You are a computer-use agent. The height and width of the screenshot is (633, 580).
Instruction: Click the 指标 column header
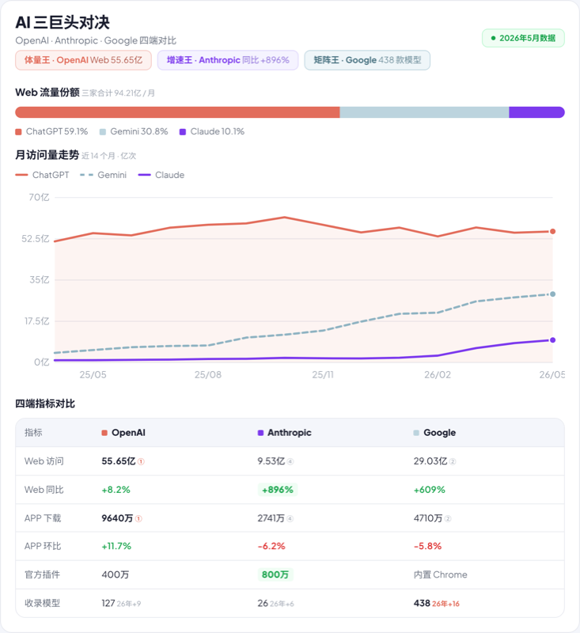click(x=33, y=433)
